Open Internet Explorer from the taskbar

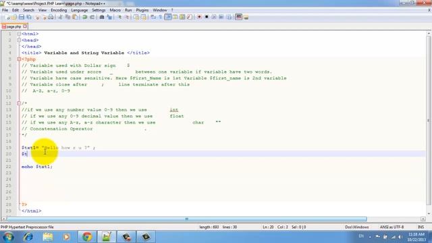coord(28,237)
